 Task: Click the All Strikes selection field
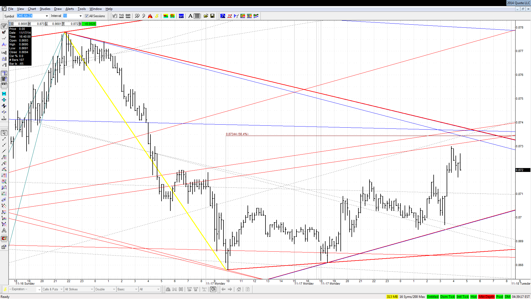(x=79, y=289)
